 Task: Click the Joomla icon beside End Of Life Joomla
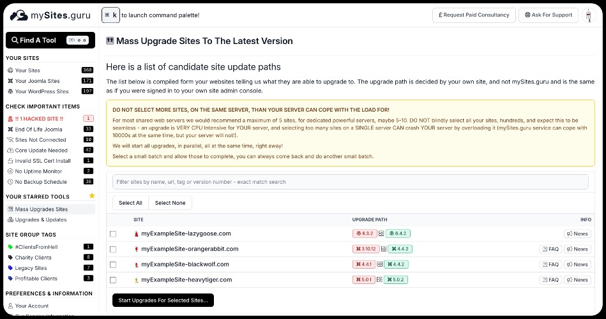point(10,129)
